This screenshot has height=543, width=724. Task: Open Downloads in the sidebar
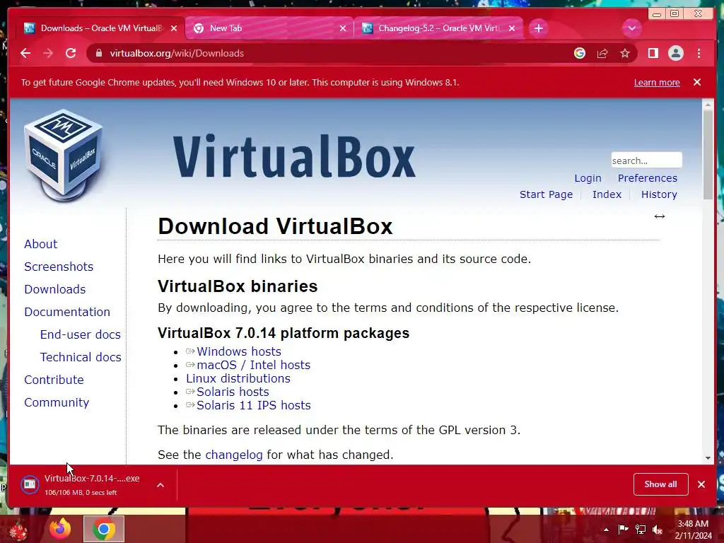pos(55,289)
